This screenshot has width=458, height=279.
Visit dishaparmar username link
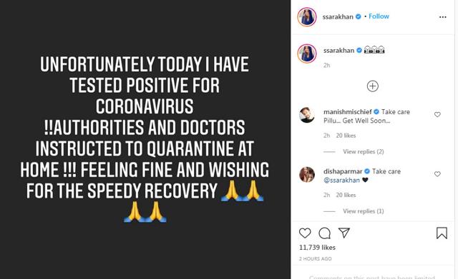(x=343, y=171)
